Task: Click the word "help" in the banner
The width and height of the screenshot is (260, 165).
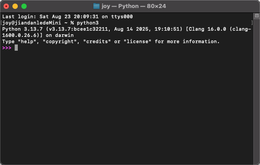Action: [x=27, y=41]
